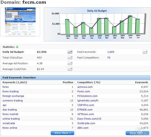Open the Paid Keywords trend chart icon
The width and height of the screenshot is (151, 137).
click(x=145, y=52)
